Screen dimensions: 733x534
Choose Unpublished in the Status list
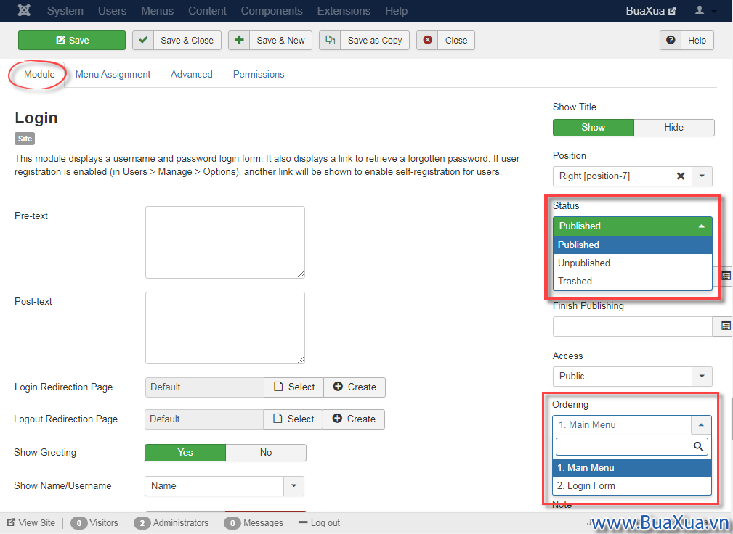tap(633, 263)
